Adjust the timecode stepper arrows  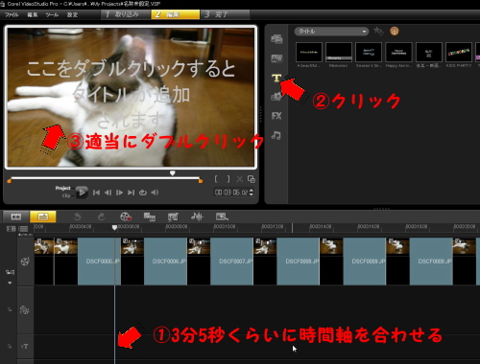coord(252,193)
